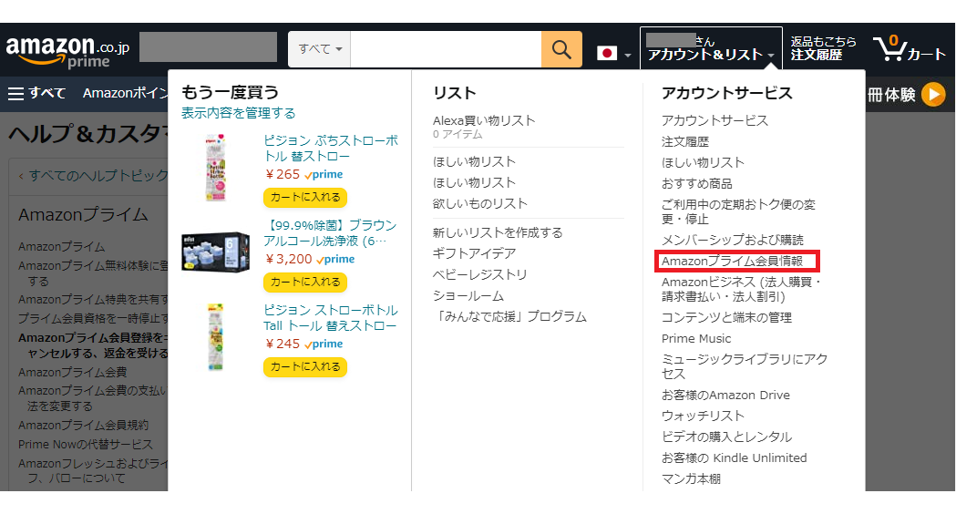Open the shopping cart icon
This screenshot has width=956, height=514.
[909, 49]
